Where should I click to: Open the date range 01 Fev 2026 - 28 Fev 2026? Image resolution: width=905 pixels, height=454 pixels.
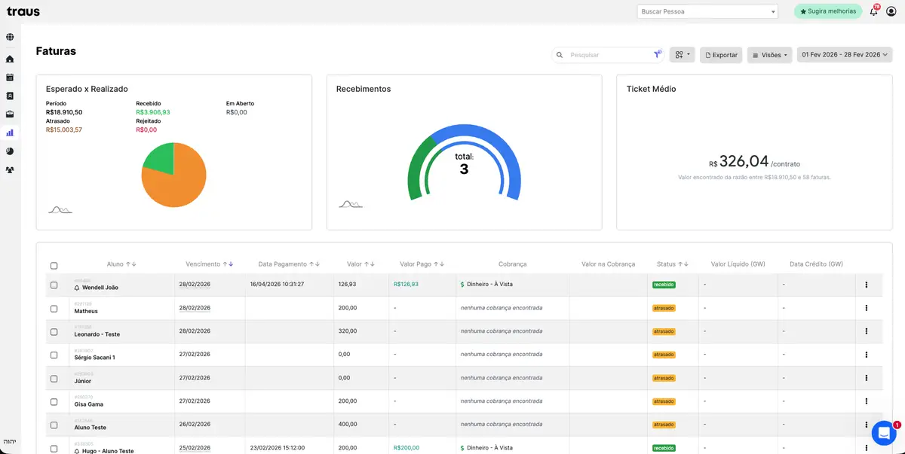coord(845,55)
